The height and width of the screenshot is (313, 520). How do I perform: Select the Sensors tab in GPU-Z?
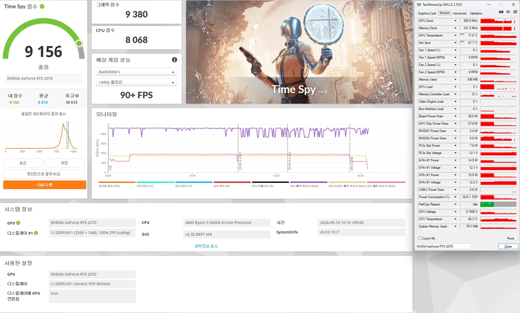444,13
